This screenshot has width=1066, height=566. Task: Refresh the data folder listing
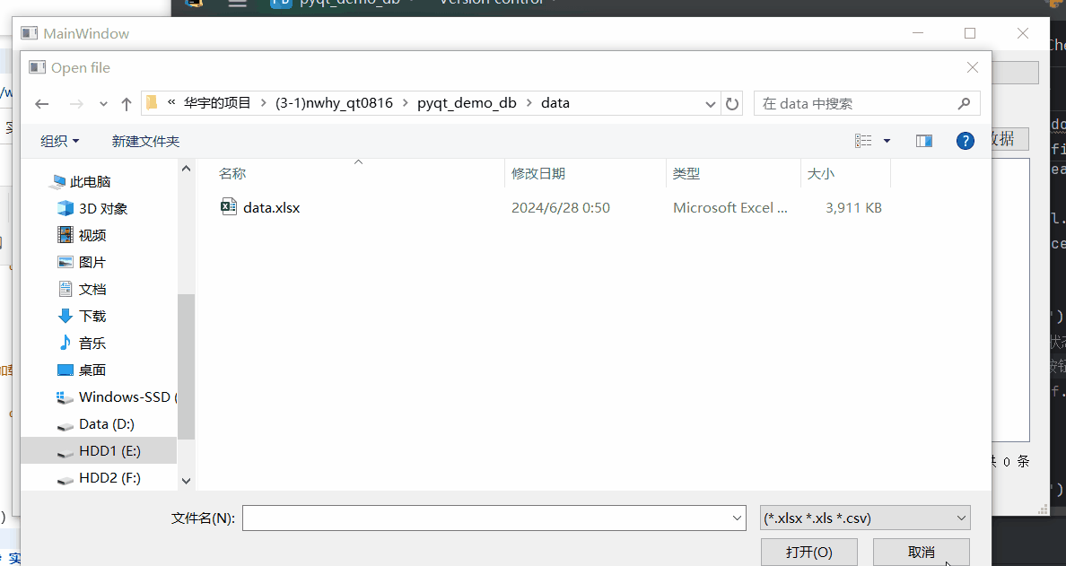click(x=732, y=104)
